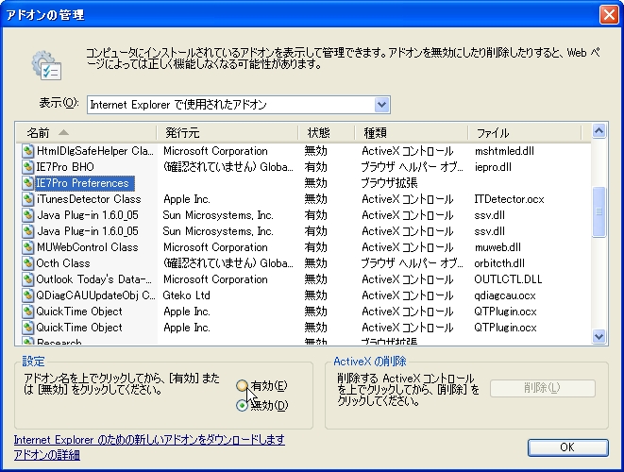
Task: Click the add-on management gear icon
Action: [x=46, y=65]
